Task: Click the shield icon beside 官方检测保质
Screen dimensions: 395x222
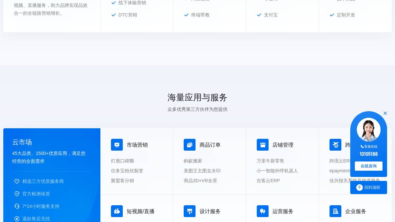Action: (x=17, y=194)
